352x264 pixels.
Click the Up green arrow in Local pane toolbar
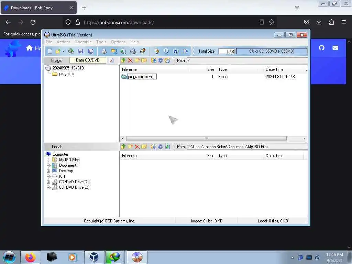[123, 147]
